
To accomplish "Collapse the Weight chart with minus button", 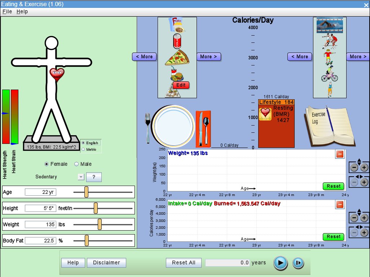I will (340, 155).
